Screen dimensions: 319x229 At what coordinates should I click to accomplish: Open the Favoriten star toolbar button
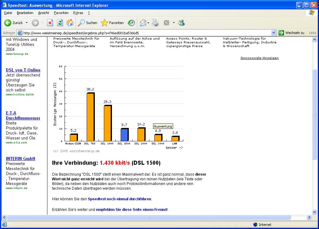tap(112, 23)
